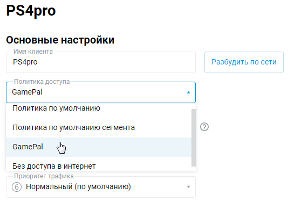Click the Политика доступа field showing GamePal

[x=101, y=92]
